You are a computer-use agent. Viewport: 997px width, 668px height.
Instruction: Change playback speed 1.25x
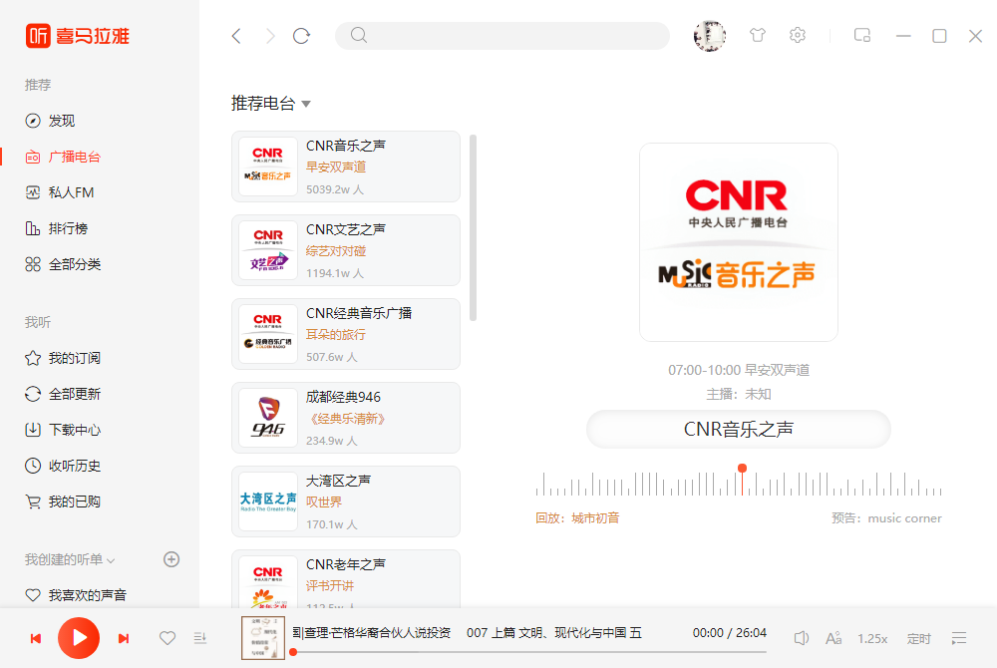872,639
